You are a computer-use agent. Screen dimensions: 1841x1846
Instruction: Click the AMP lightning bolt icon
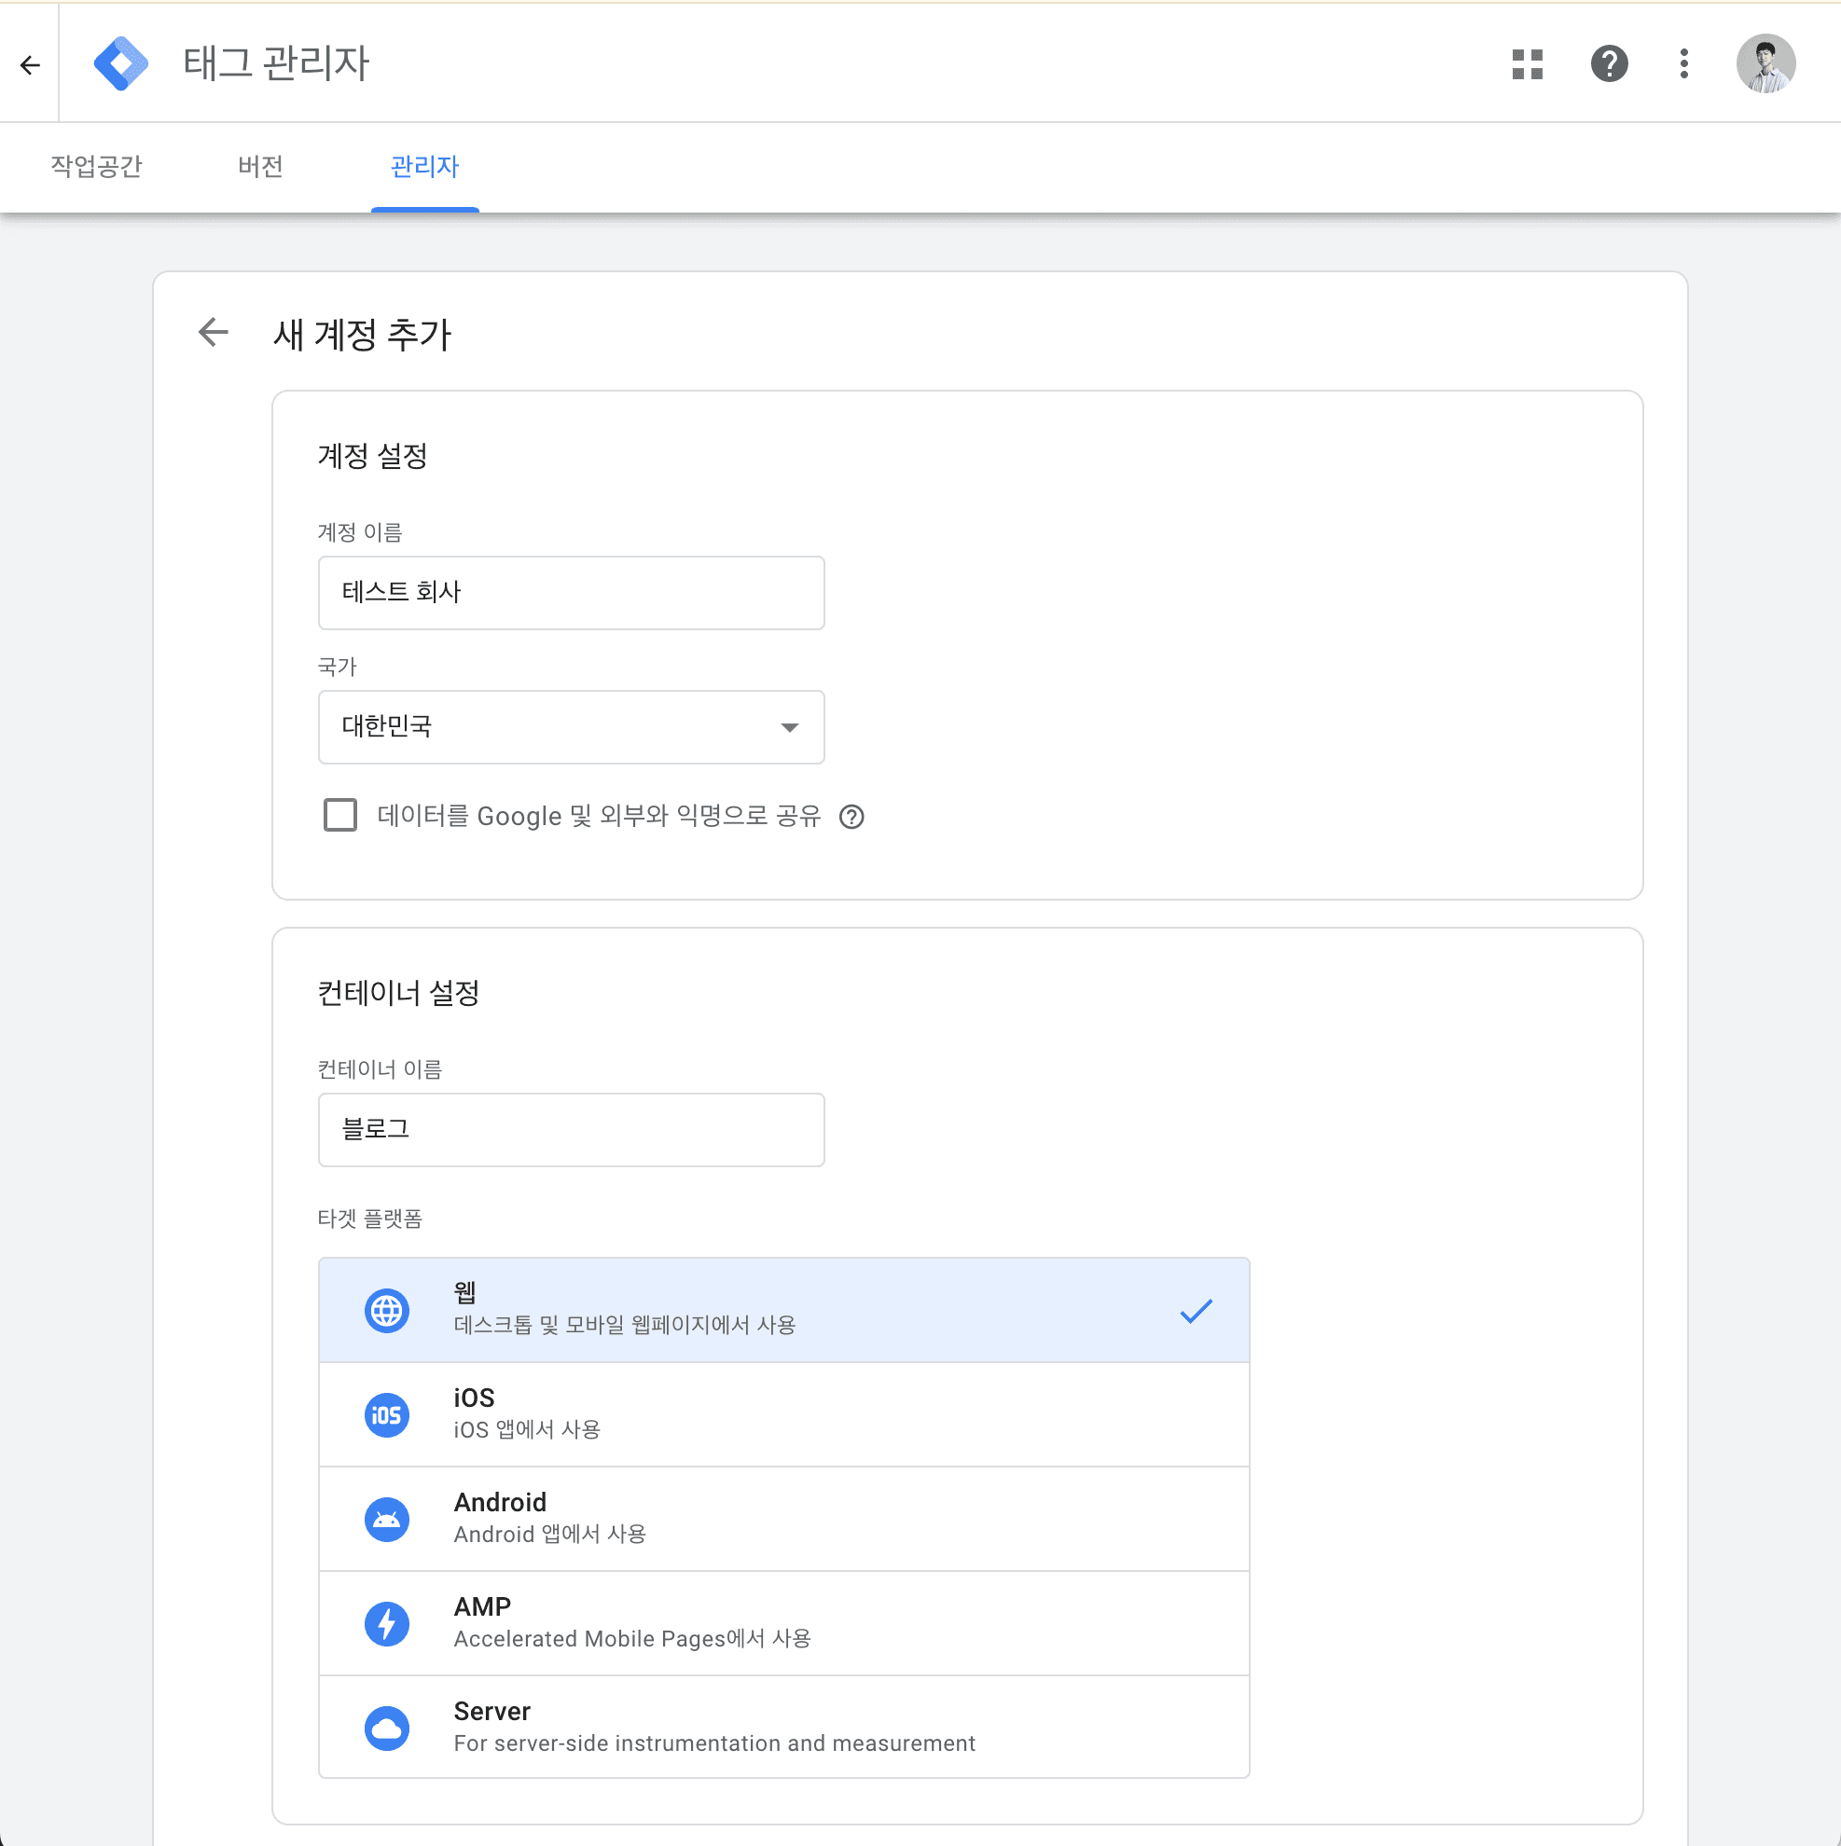click(x=386, y=1623)
